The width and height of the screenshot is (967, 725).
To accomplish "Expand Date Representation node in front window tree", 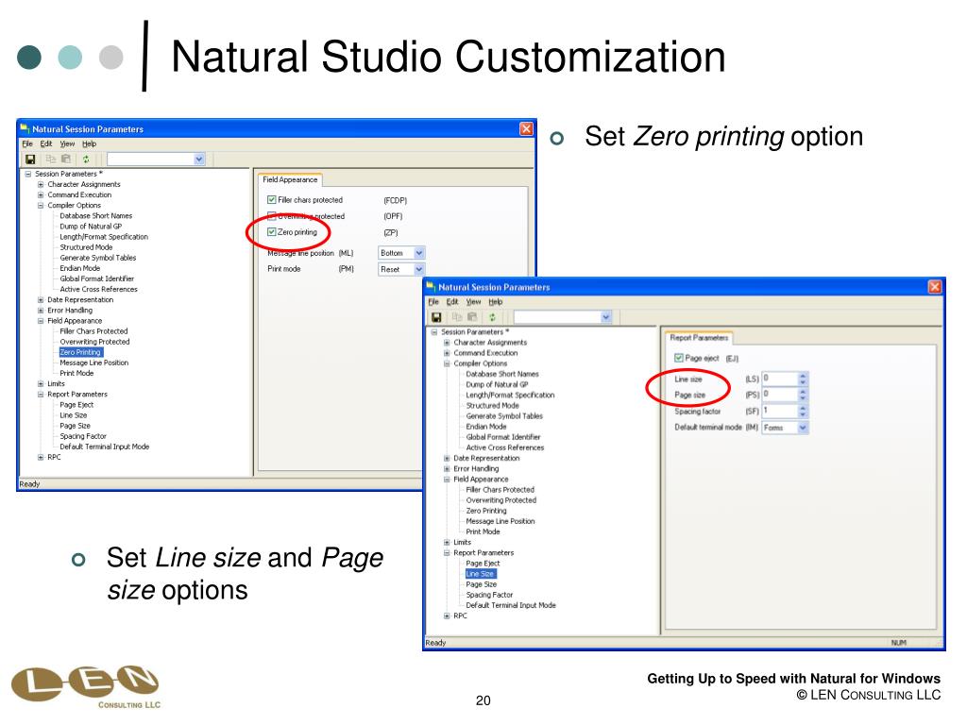I will coord(447,458).
